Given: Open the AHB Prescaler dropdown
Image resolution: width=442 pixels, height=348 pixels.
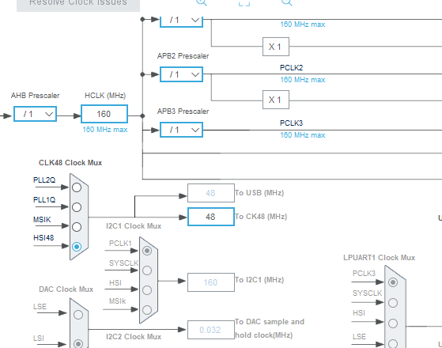Looking at the screenshot, I should (x=36, y=114).
